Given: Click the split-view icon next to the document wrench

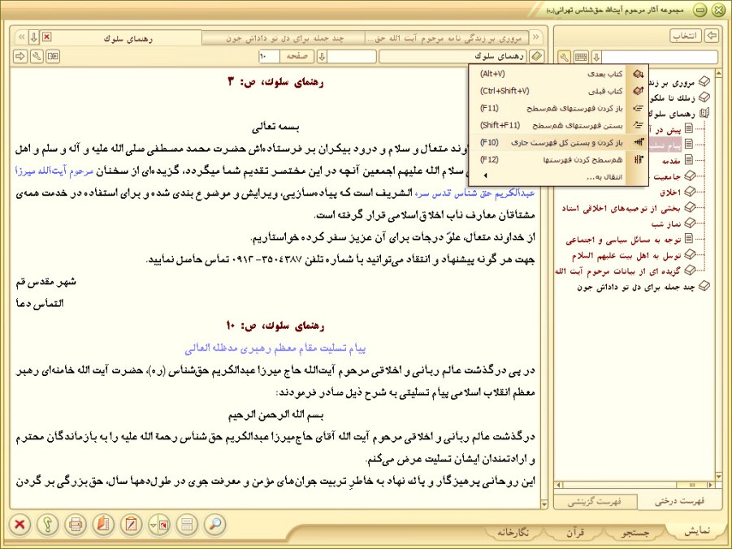Looking at the screenshot, I should pos(53,57).
